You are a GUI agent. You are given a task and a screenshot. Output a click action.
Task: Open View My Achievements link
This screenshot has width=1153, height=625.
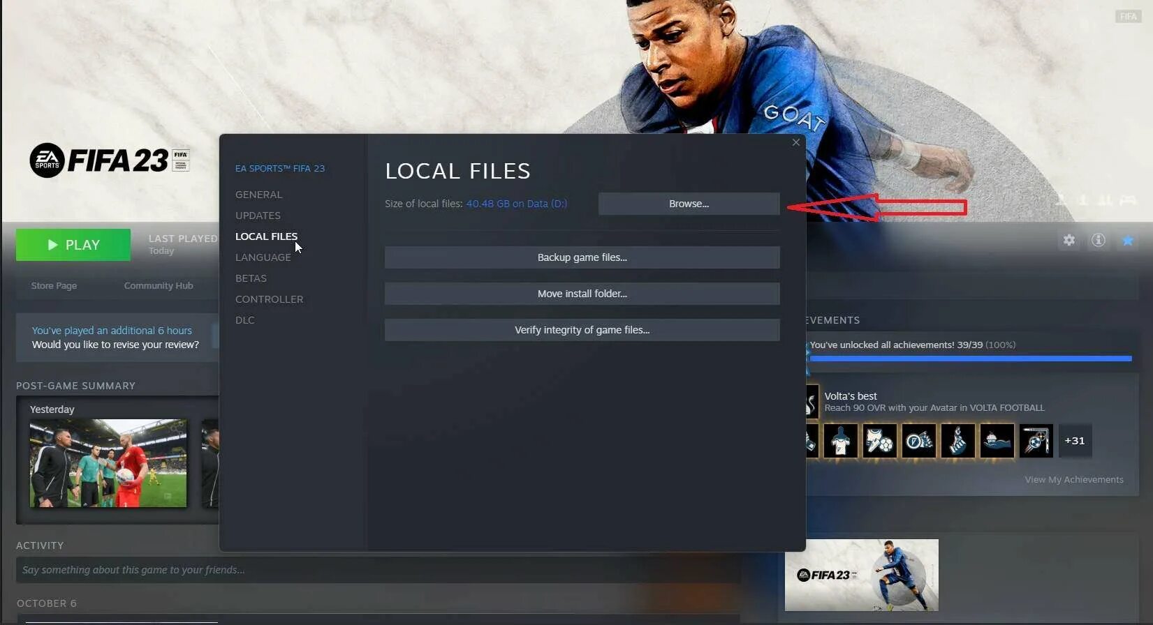coord(1074,479)
